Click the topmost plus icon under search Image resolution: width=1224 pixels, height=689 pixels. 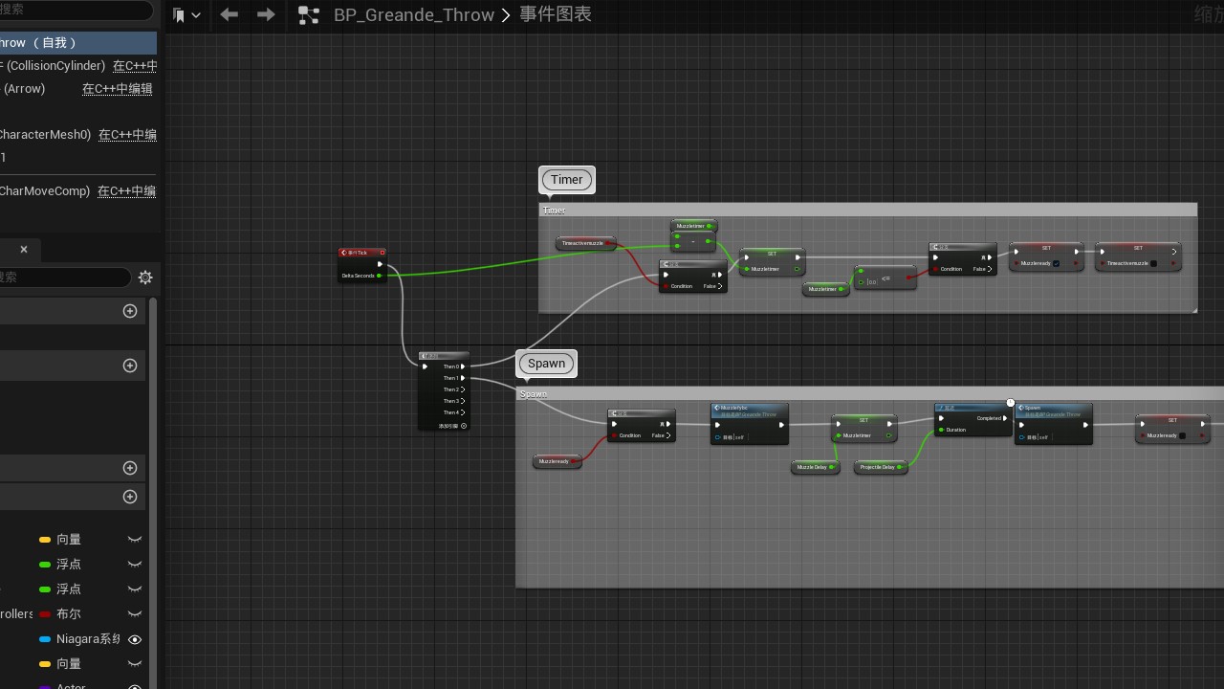[131, 311]
